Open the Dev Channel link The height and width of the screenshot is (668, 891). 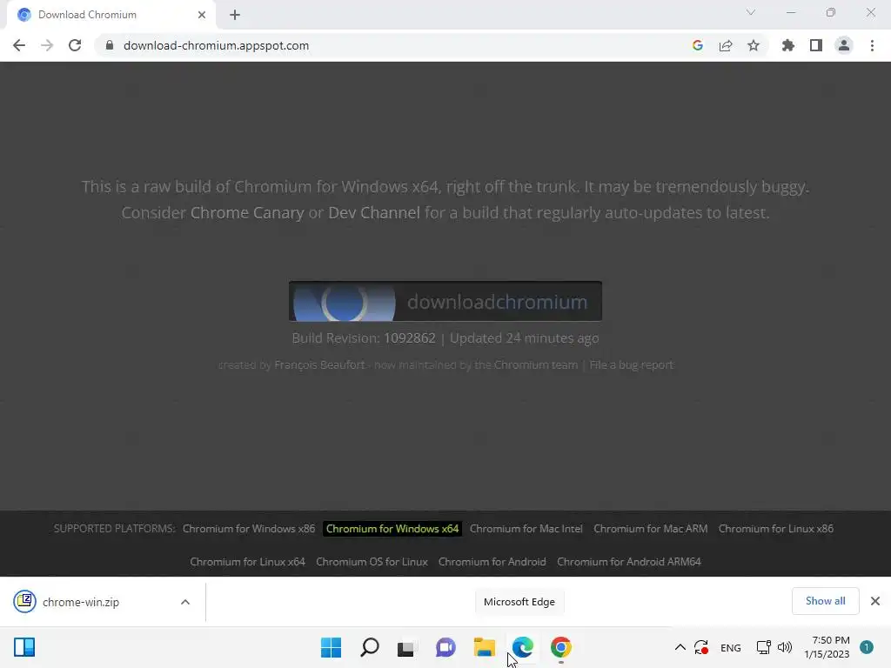pos(374,212)
